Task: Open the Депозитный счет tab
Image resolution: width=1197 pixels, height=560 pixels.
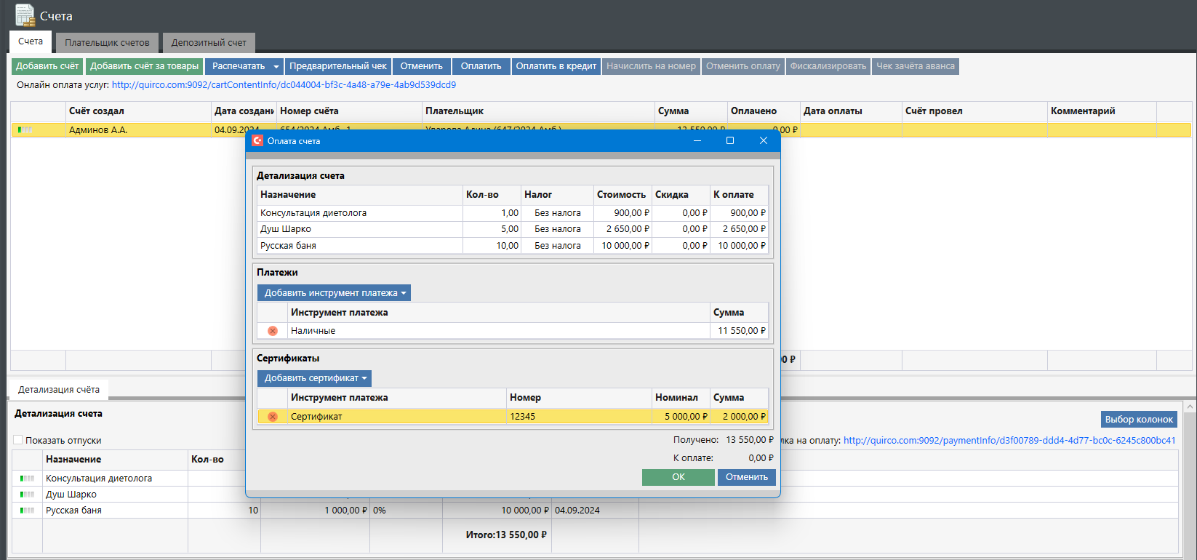Action: click(209, 43)
